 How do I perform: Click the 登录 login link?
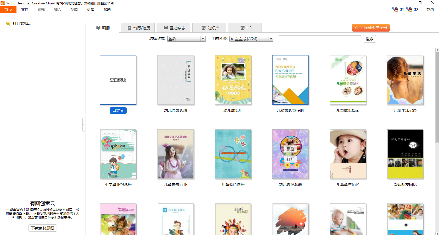coord(430,9)
